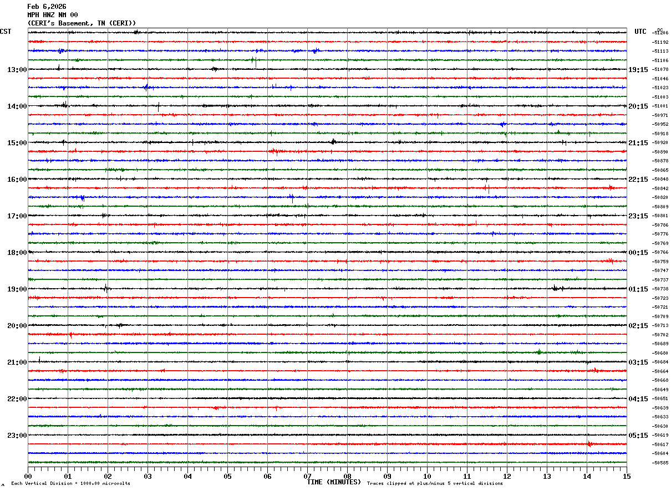
Task: Click the DC offset value -50848
Action: 660,180
